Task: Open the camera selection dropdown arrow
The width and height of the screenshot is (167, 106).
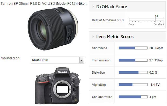Action: coord(82,60)
